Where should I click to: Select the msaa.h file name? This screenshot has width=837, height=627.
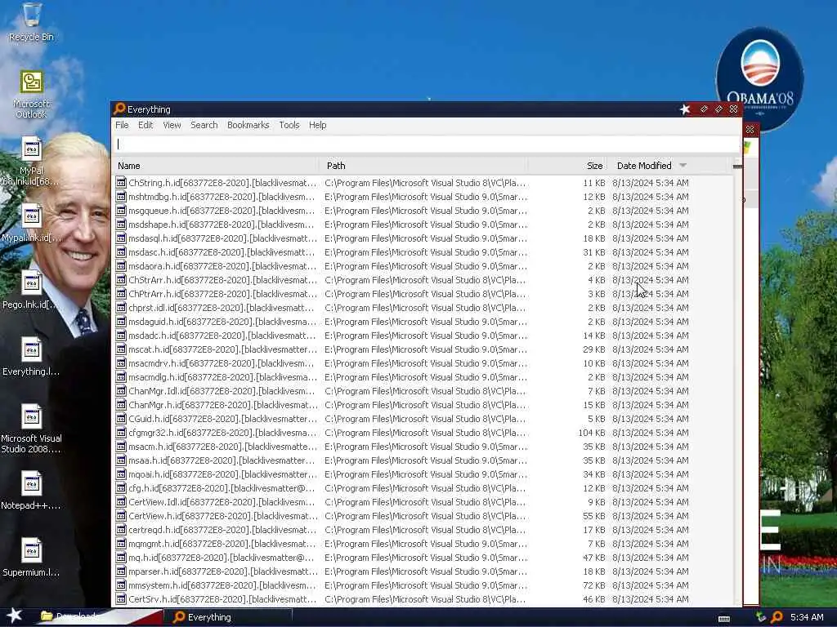222,460
